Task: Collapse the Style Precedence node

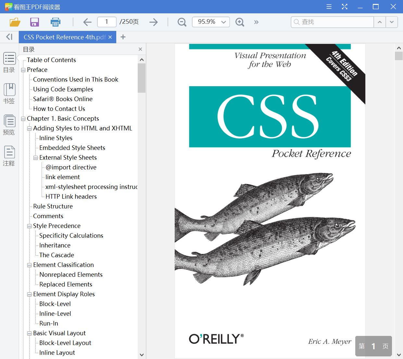Action: pyautogui.click(x=30, y=226)
